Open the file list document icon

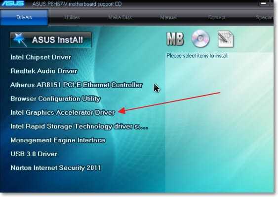[x=226, y=39]
